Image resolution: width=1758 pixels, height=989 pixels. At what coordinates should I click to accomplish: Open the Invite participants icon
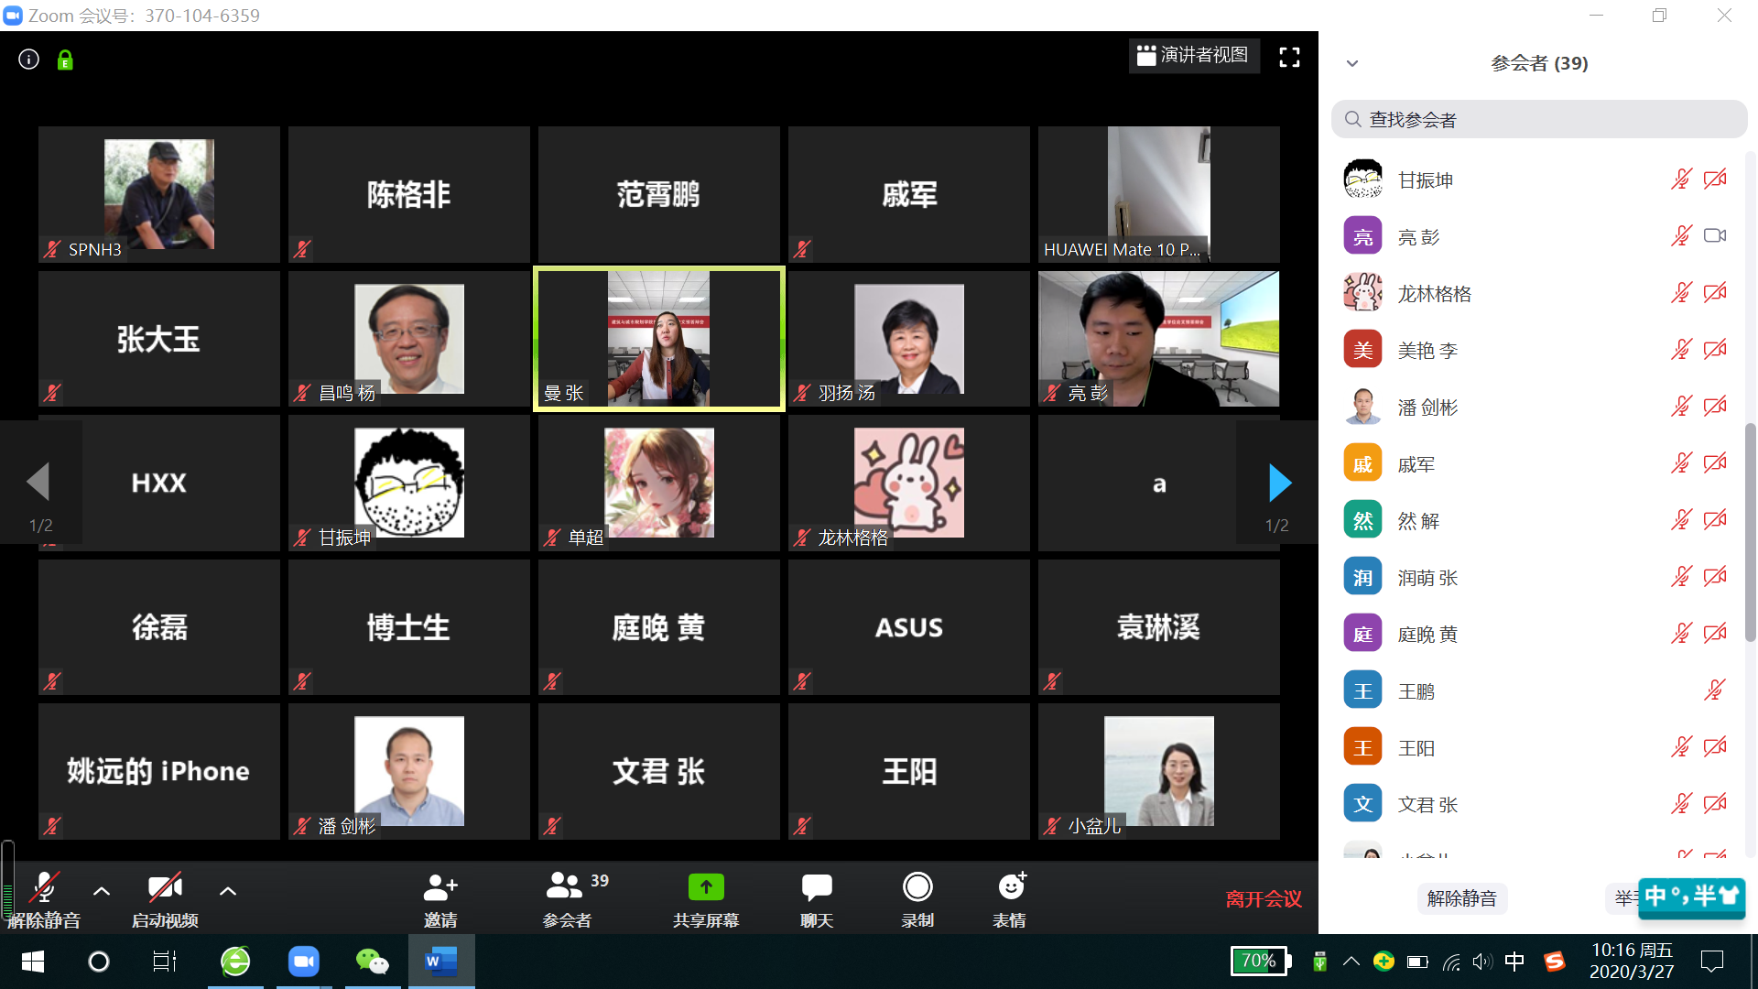(x=440, y=887)
